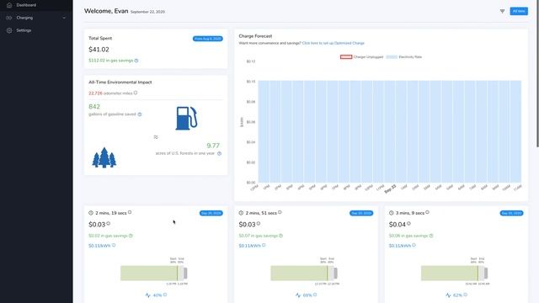539x303 pixels.
Task: Click the gas savings info icon on the 3 mins, 9 secs card
Action: click(431, 236)
